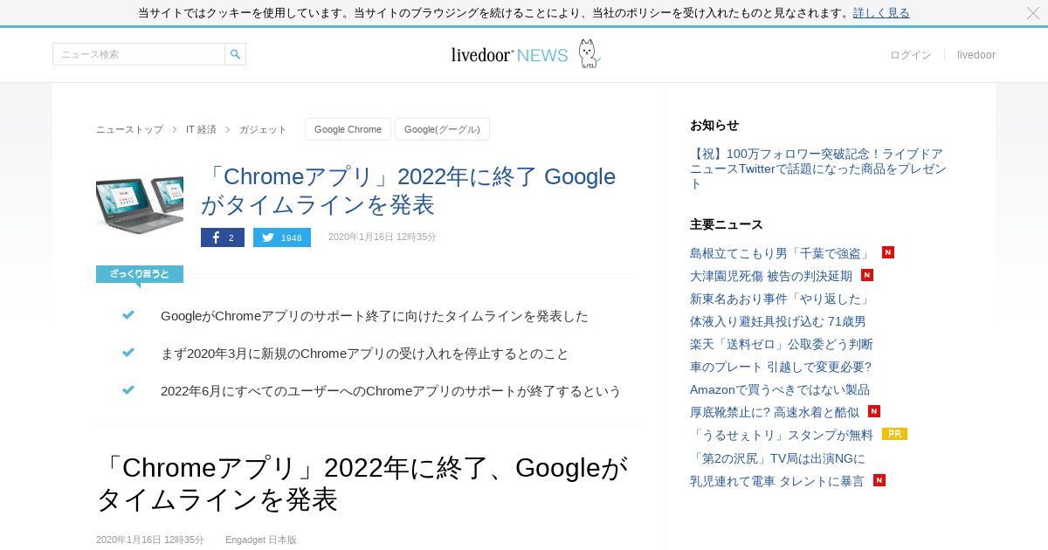Click the ざっくり言うと label
This screenshot has width=1048, height=550.
click(x=140, y=274)
